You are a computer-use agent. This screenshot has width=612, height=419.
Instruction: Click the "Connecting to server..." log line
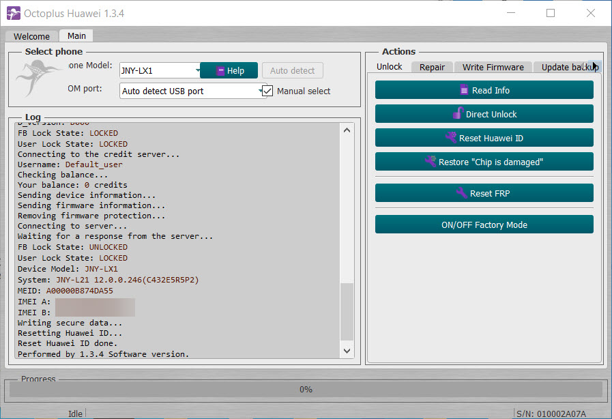[72, 226]
